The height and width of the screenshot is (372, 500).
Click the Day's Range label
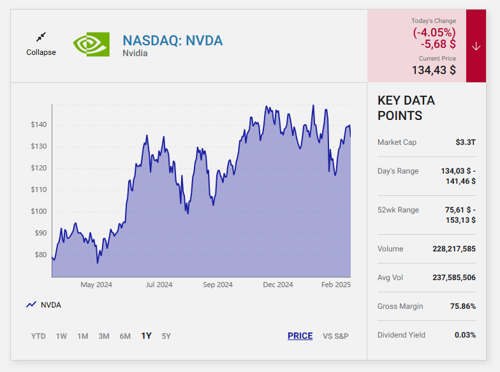coord(398,171)
